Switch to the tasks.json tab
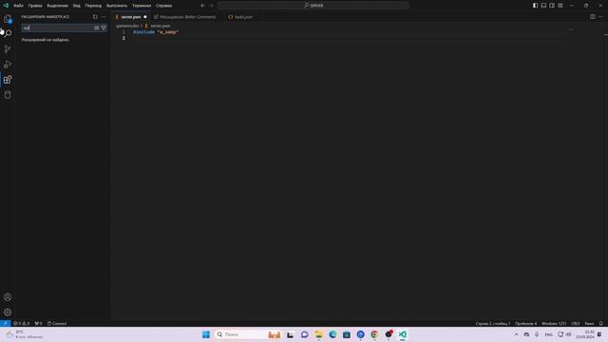 point(243,17)
